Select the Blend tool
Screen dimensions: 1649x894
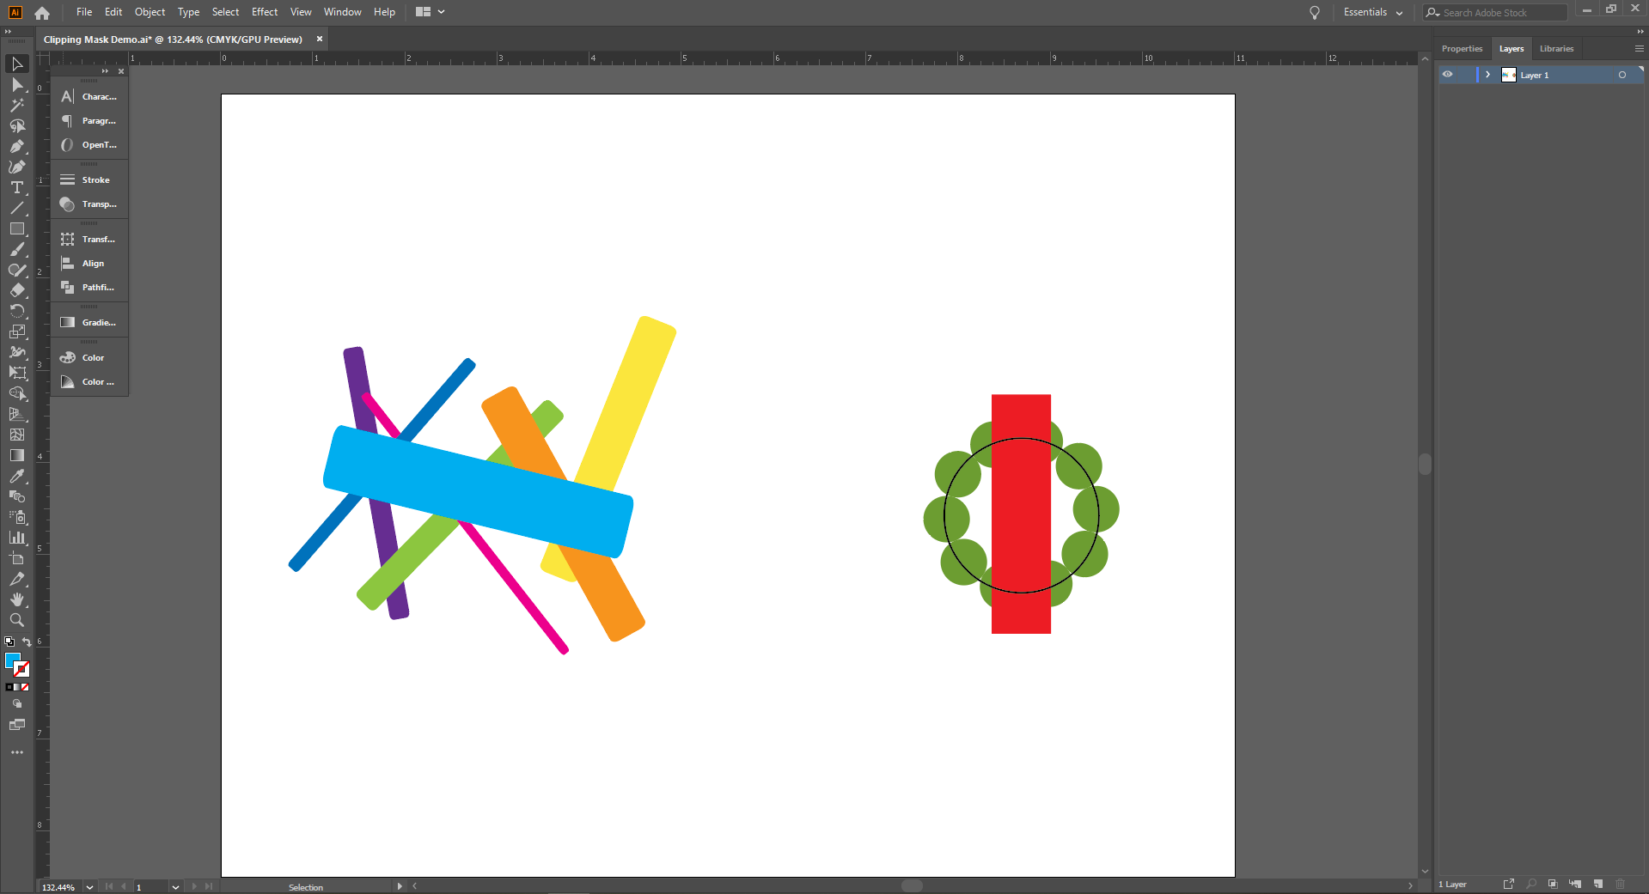[17, 497]
